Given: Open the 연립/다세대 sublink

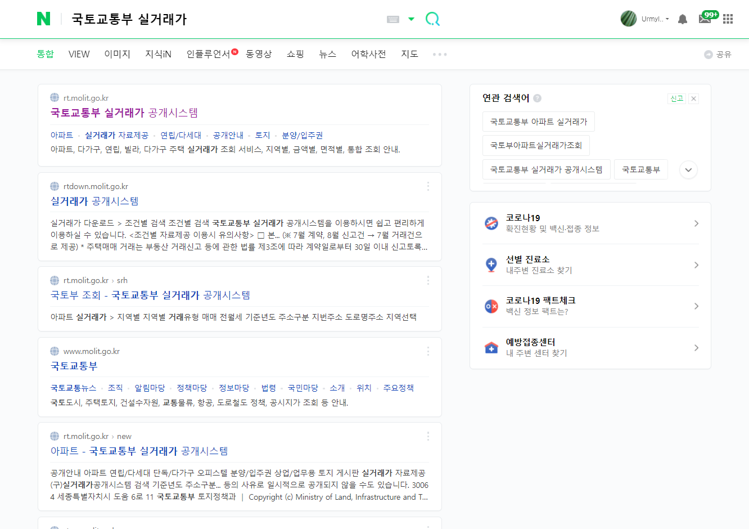Looking at the screenshot, I should [181, 135].
